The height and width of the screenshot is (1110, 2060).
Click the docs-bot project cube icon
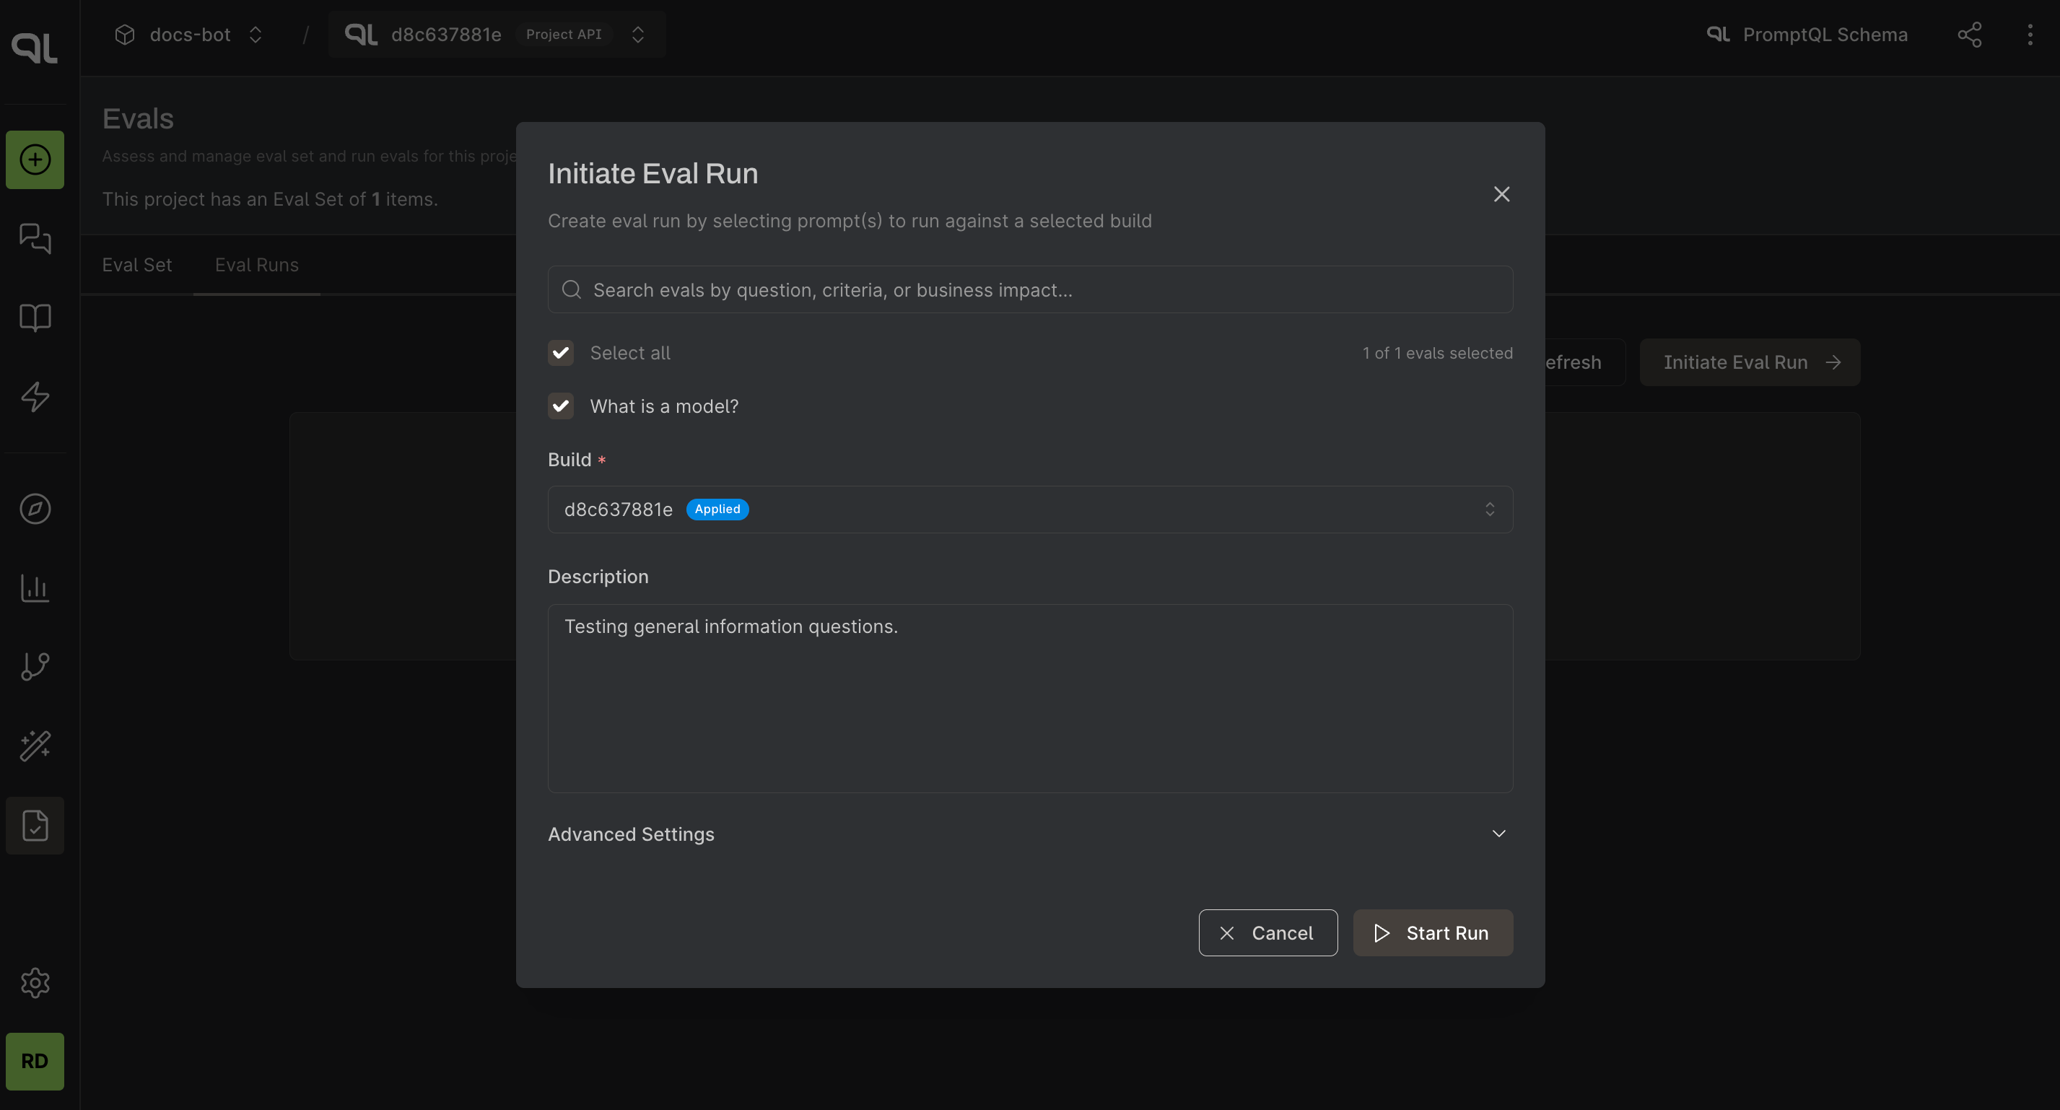point(125,35)
